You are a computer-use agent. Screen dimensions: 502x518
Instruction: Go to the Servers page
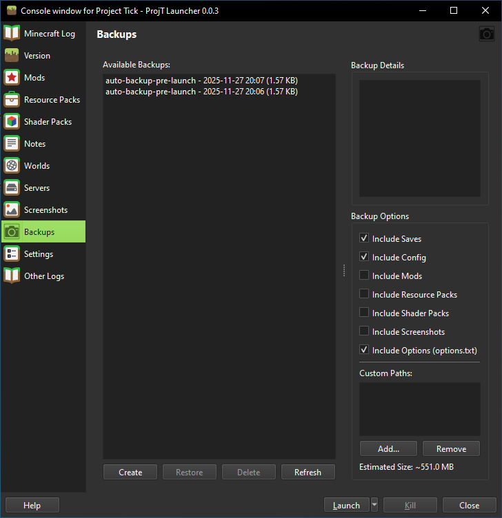[43, 187]
